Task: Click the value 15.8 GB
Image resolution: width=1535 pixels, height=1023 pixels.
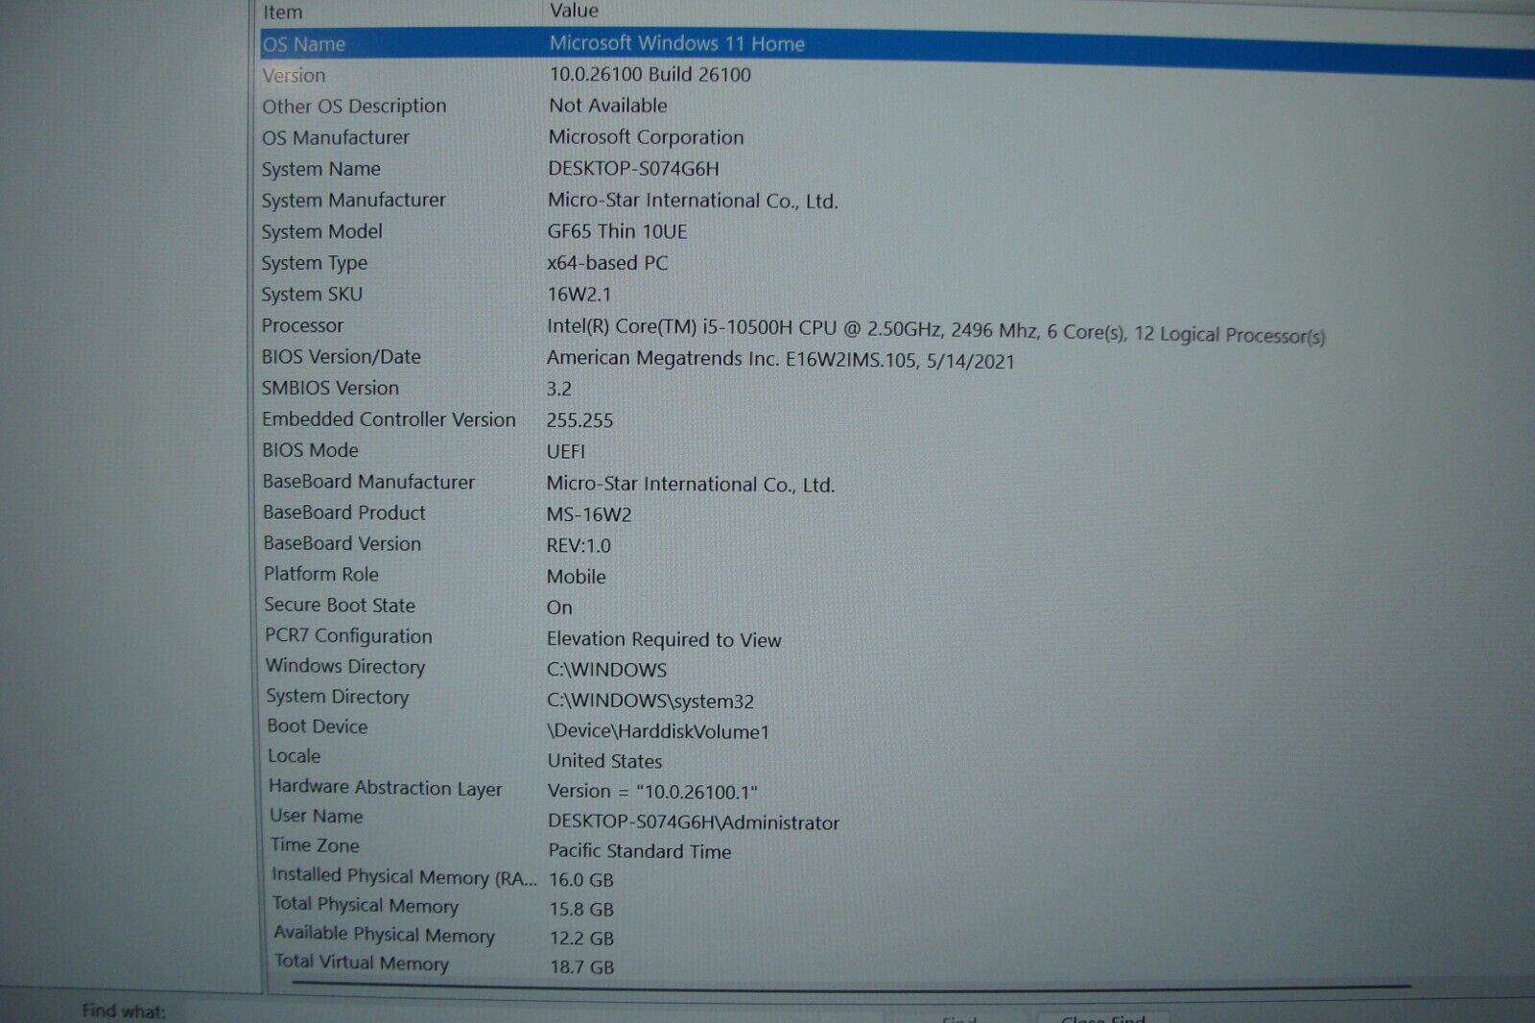Action: [x=581, y=909]
